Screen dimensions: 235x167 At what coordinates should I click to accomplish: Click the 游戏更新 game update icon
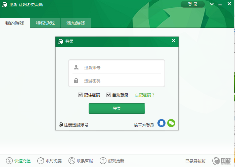[x=103, y=161]
